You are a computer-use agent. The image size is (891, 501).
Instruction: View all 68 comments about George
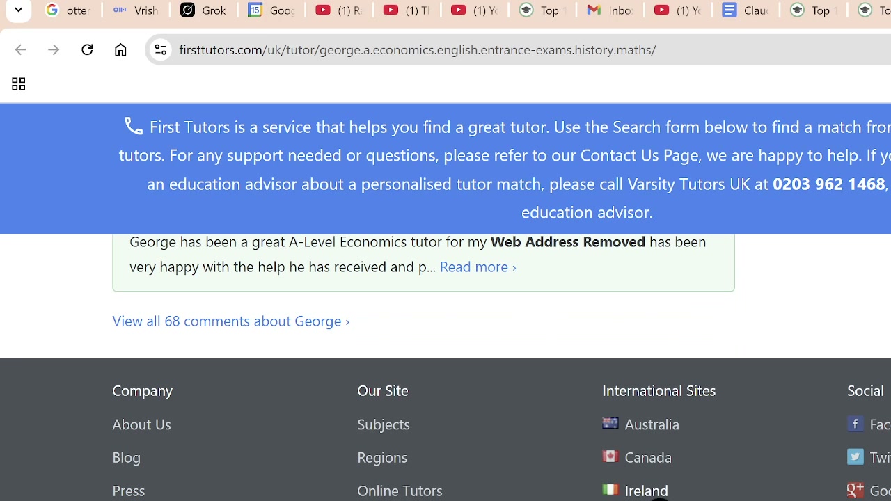click(x=230, y=321)
